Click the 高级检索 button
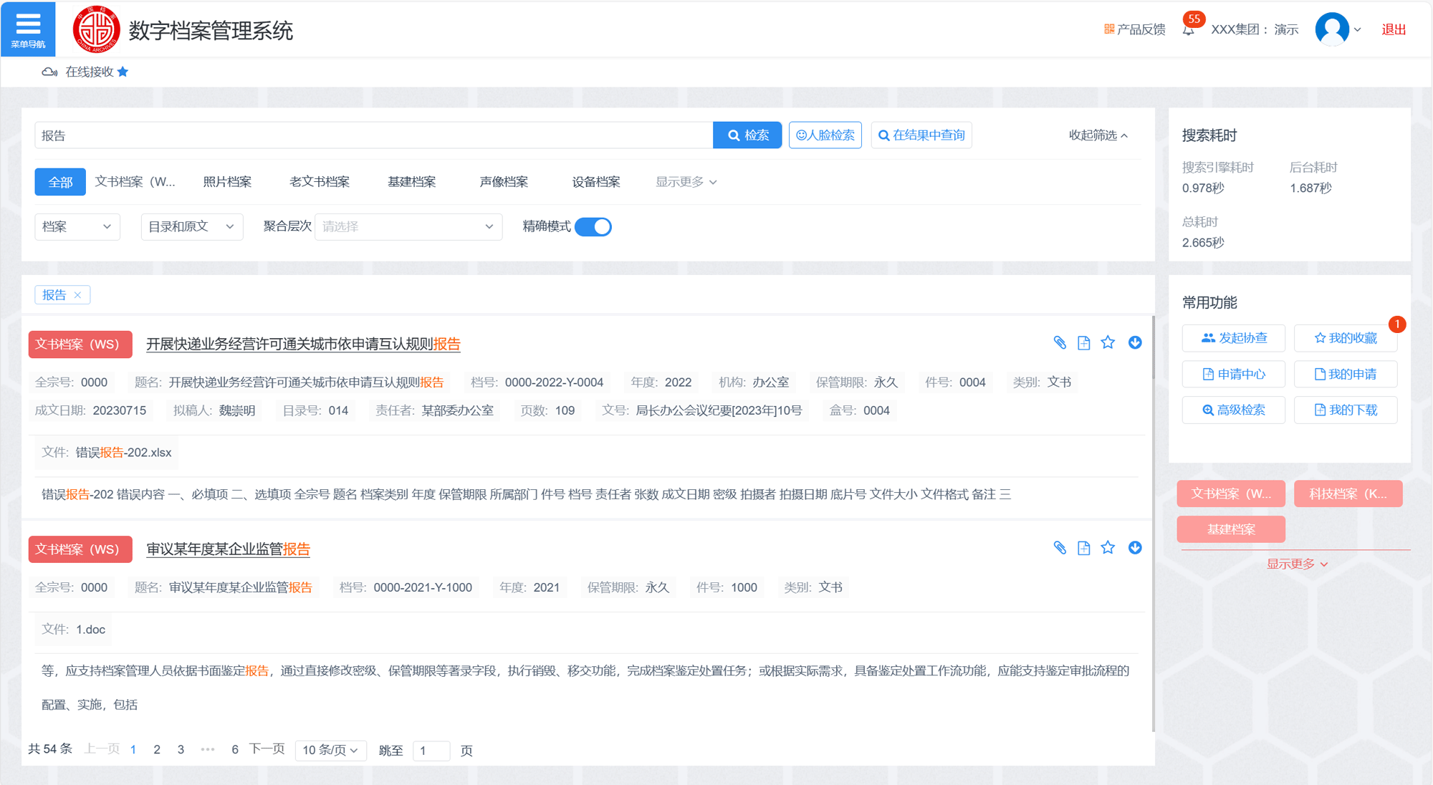This screenshot has width=1433, height=785. click(x=1233, y=410)
